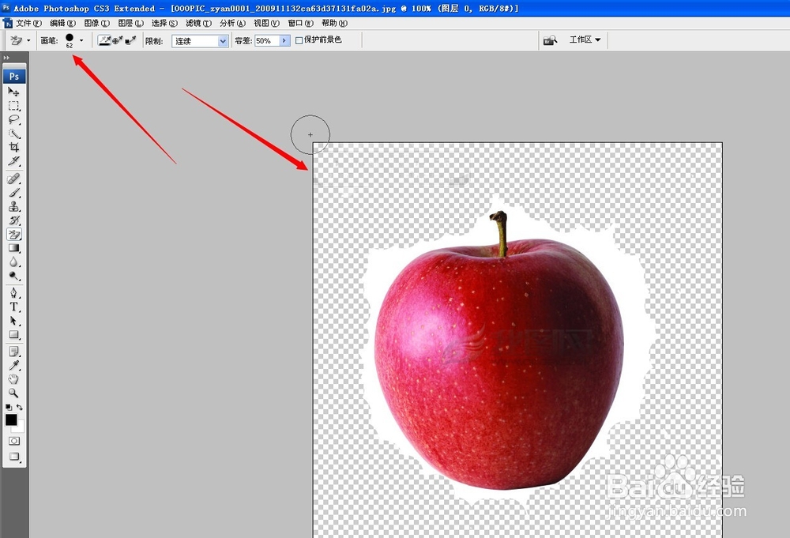This screenshot has height=538, width=790.
Task: Open the 选择(S) menu
Action: tap(165, 23)
